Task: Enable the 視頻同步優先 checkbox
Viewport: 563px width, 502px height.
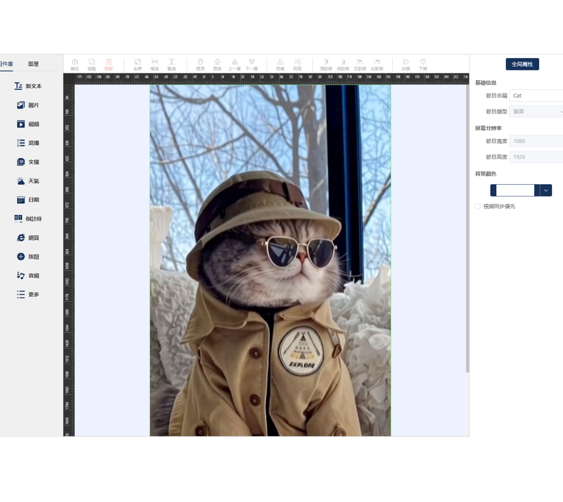Action: coord(478,206)
